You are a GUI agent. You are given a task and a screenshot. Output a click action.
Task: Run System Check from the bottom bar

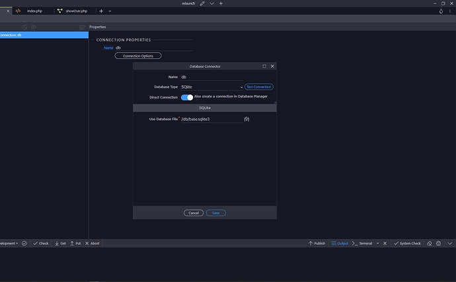407,243
